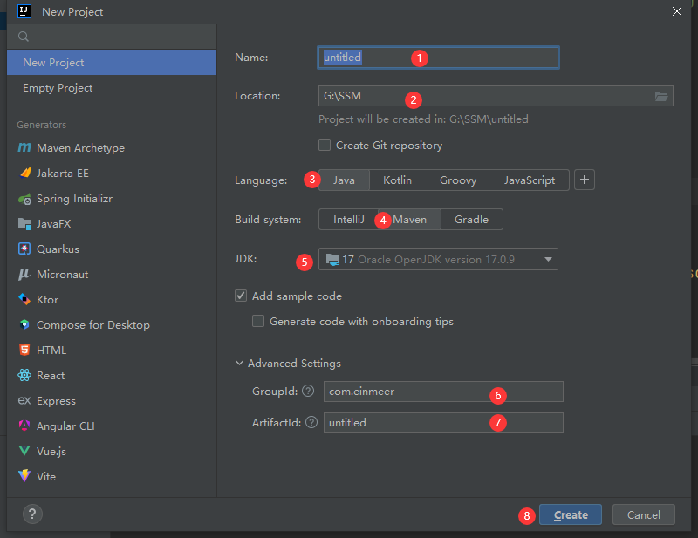Click the HTML5 shield icon

coord(24,350)
